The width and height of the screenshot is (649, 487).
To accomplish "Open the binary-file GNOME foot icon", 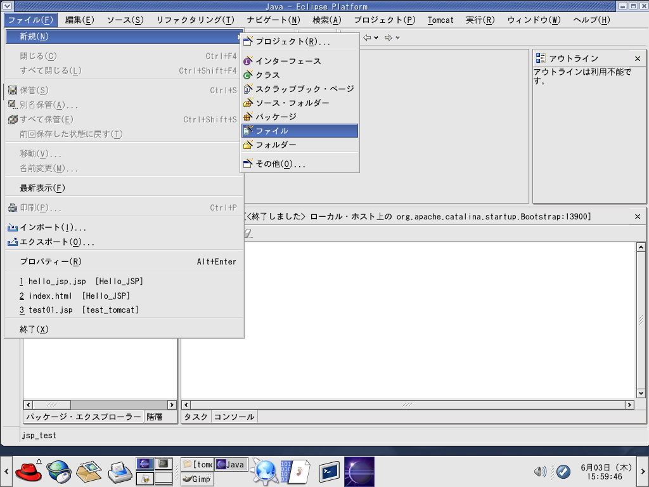I will (x=295, y=472).
